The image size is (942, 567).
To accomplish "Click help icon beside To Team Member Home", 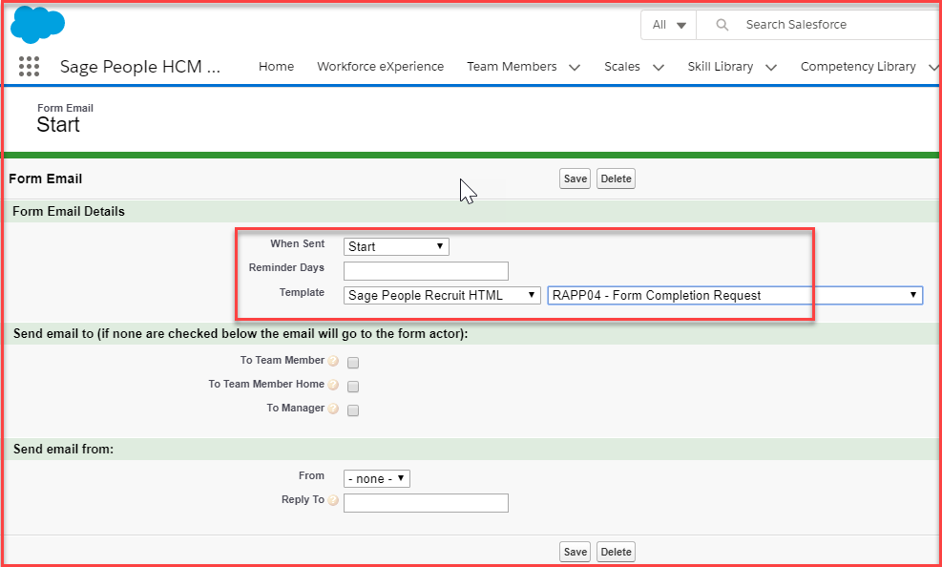I will click(333, 386).
